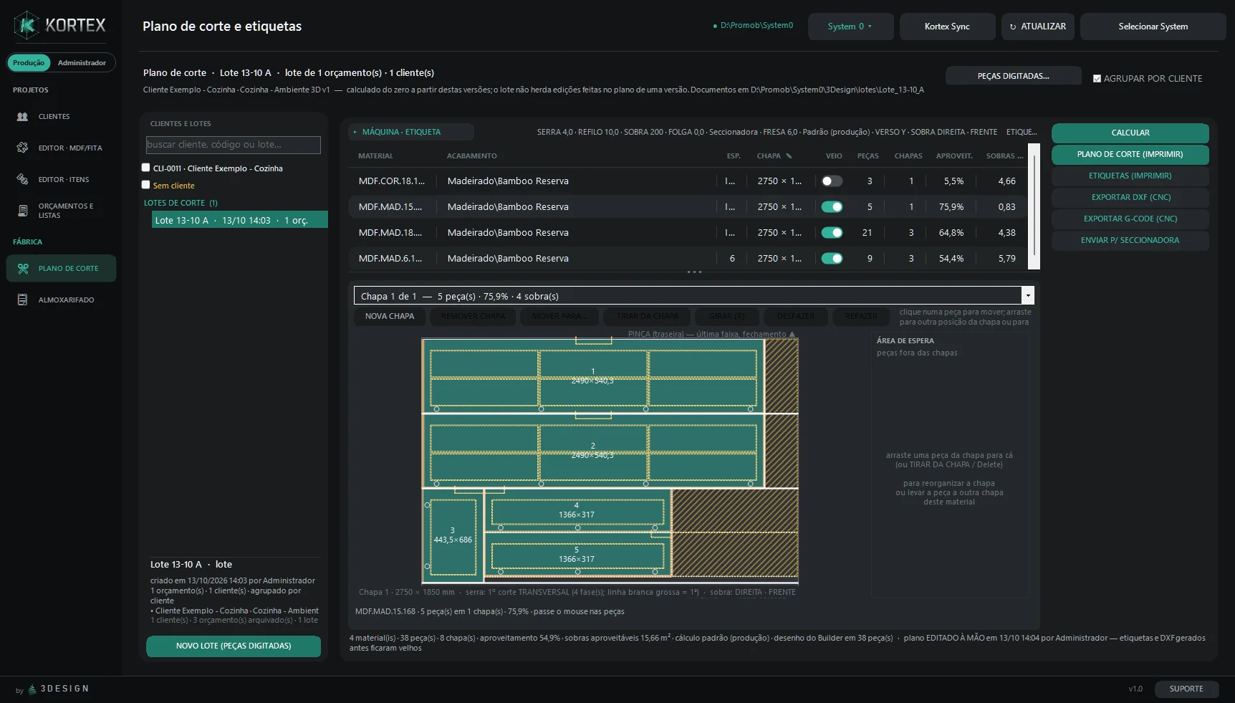Image resolution: width=1235 pixels, height=703 pixels.
Task: Switch to Produção mode tab
Action: coord(29,63)
